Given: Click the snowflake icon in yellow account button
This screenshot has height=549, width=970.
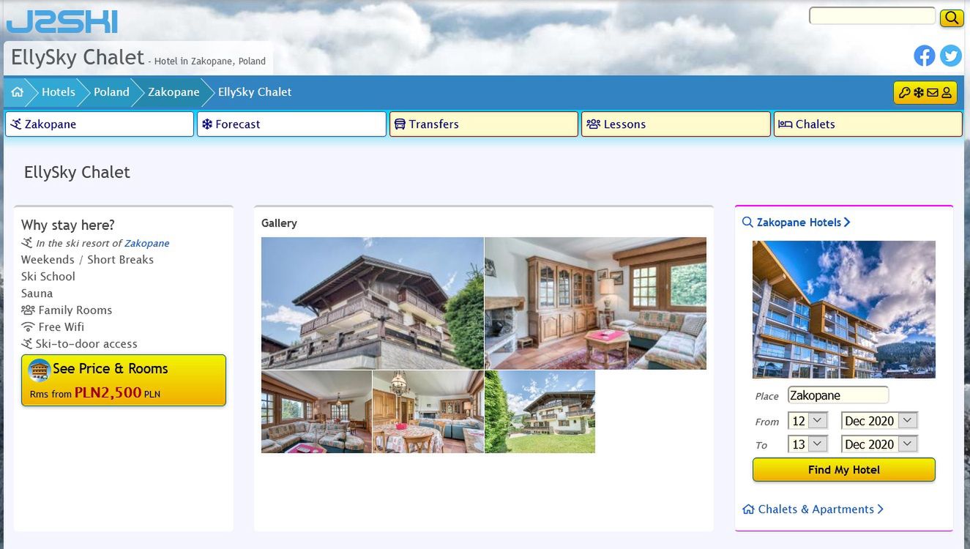Looking at the screenshot, I should tap(918, 93).
